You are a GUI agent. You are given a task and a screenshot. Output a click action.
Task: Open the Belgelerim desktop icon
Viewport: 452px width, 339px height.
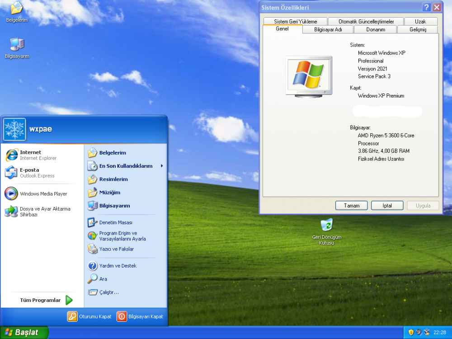click(17, 8)
